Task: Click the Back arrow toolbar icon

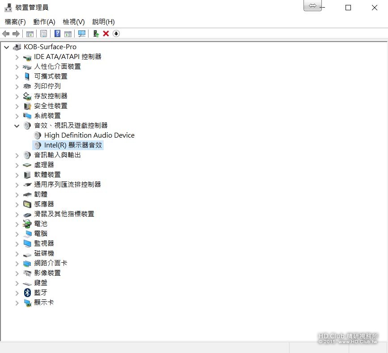Action: coord(6,34)
